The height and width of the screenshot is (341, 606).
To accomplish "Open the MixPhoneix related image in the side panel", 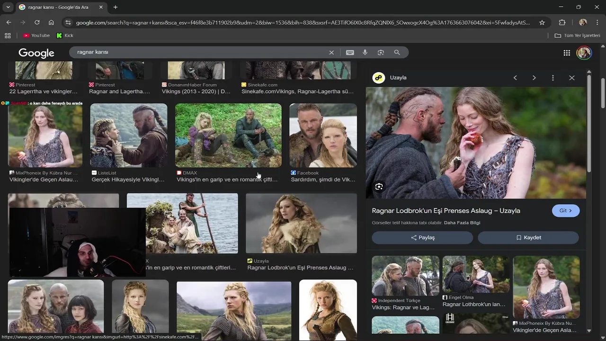I will tap(546, 287).
